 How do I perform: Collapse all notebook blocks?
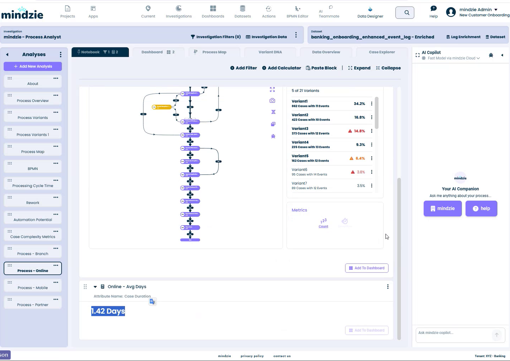tap(388, 68)
